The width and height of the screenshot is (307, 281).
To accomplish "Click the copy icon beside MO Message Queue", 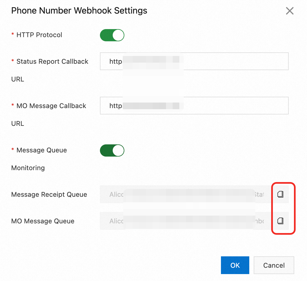I will tap(280, 221).
